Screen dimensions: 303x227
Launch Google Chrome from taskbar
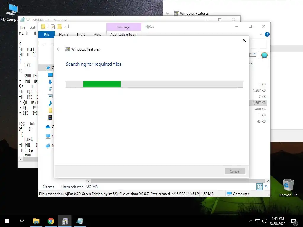[x=51, y=221]
